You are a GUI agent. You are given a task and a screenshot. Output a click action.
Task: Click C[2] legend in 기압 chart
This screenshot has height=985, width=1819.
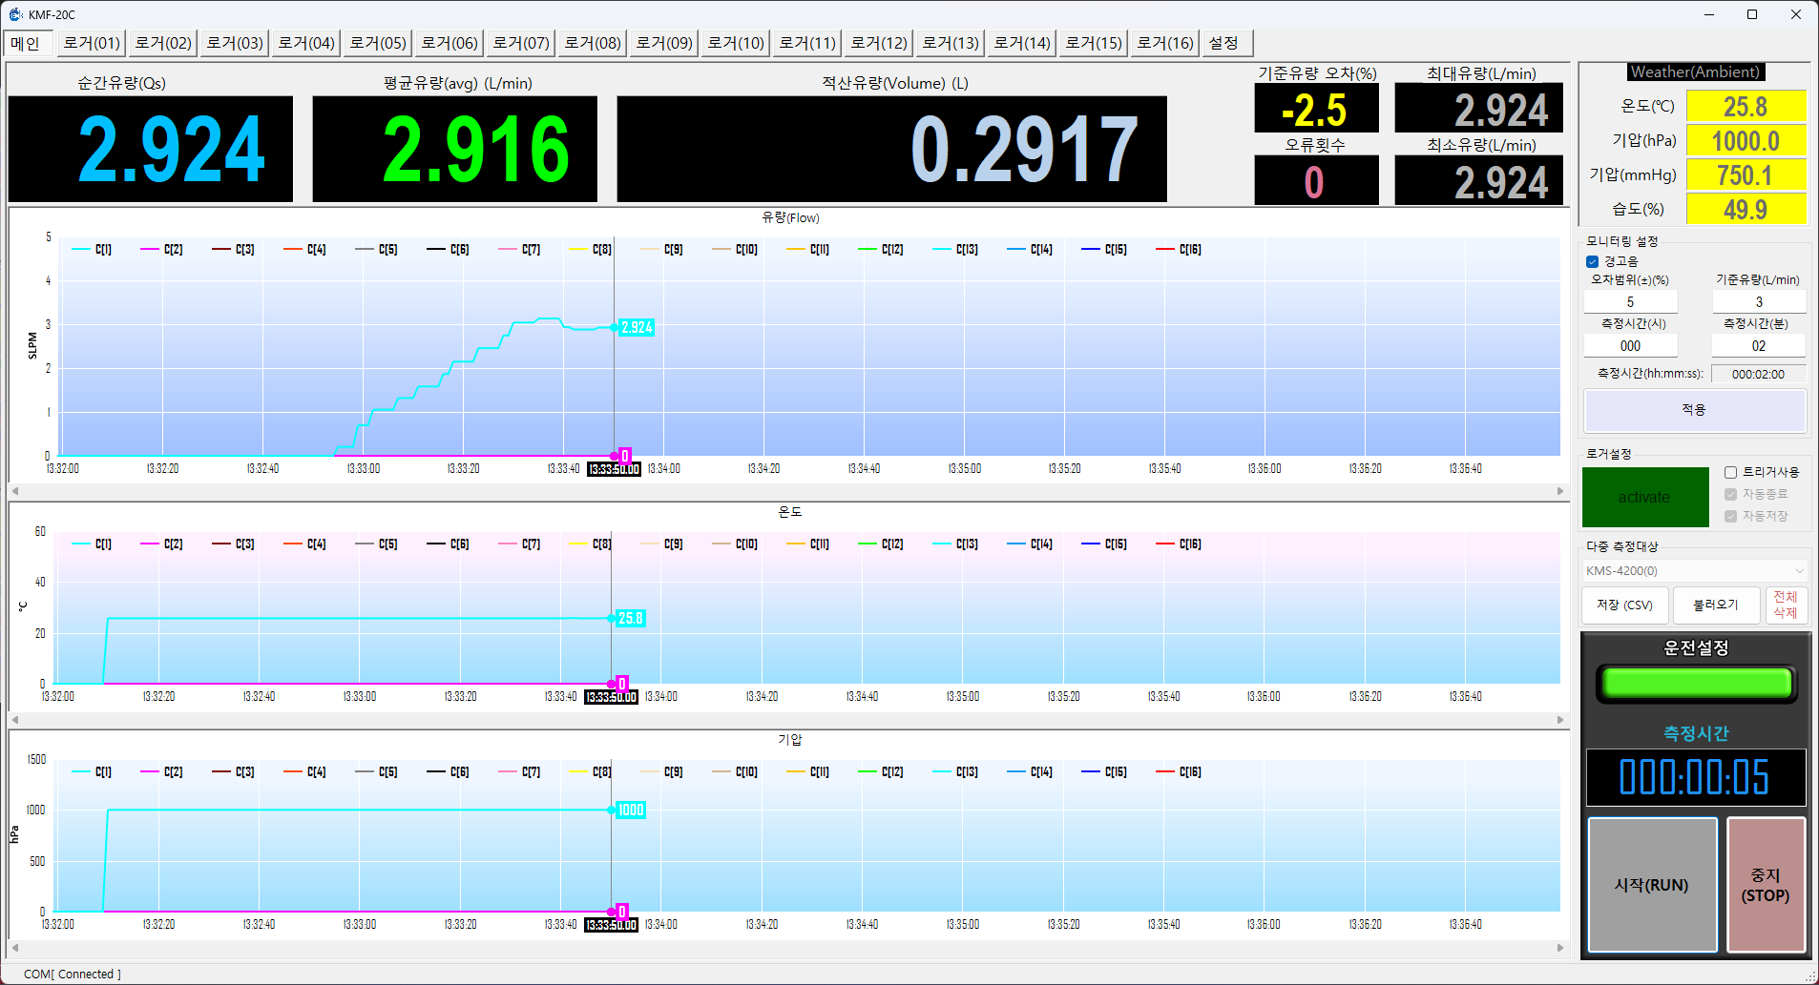click(x=161, y=772)
